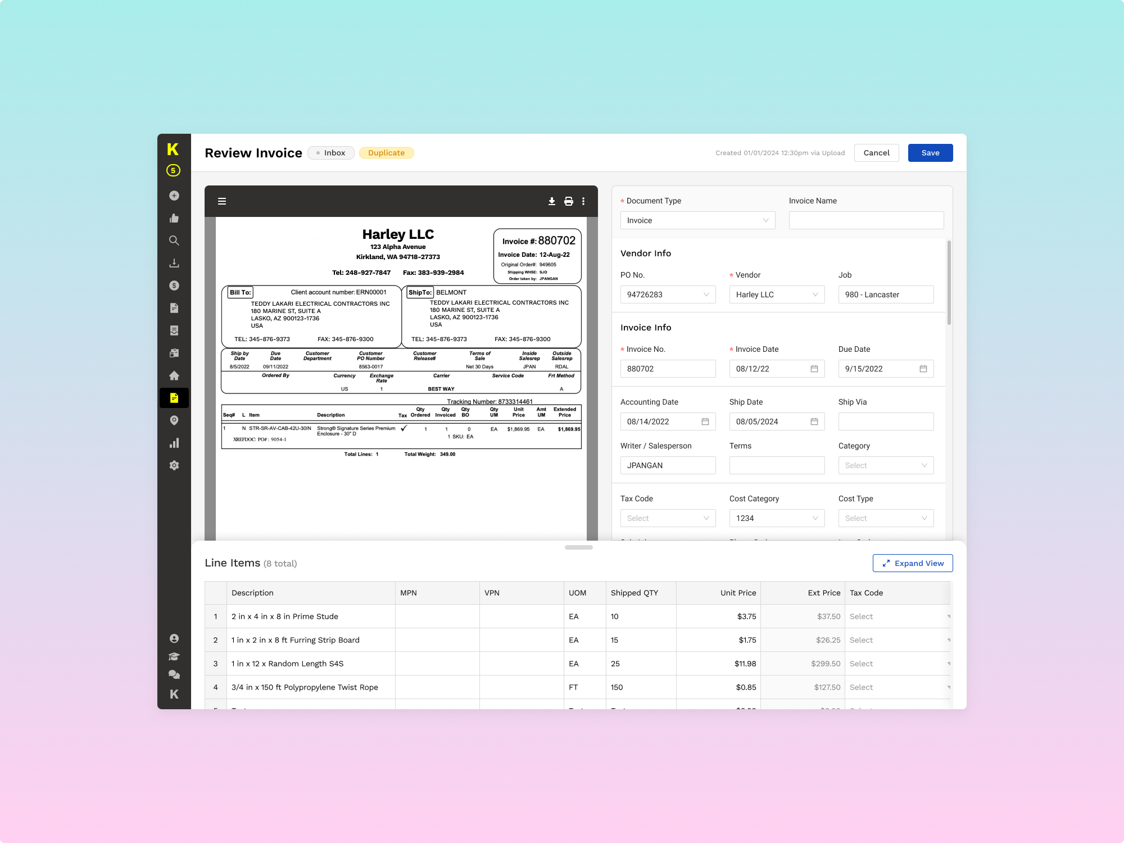The height and width of the screenshot is (843, 1124).
Task: Click the Expand View button
Action: click(912, 563)
